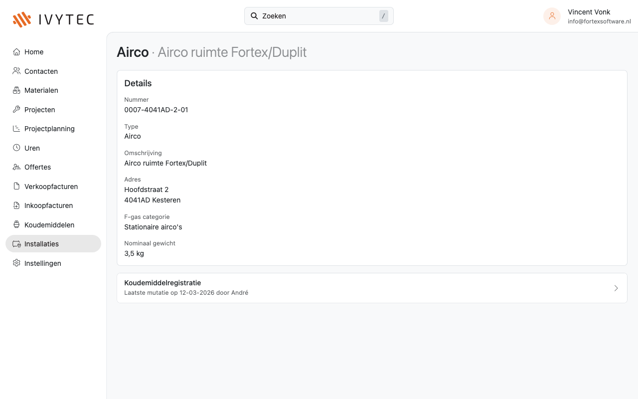Expand Koudemiddelregistratie using the chevron arrow
The width and height of the screenshot is (638, 399).
(616, 288)
